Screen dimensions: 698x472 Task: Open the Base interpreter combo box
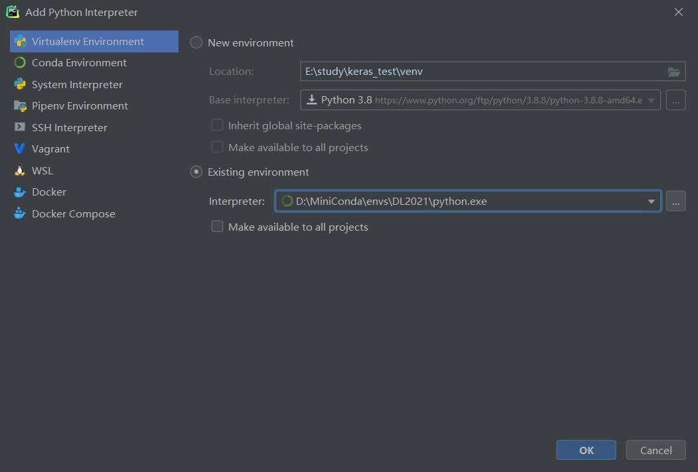tap(480, 99)
